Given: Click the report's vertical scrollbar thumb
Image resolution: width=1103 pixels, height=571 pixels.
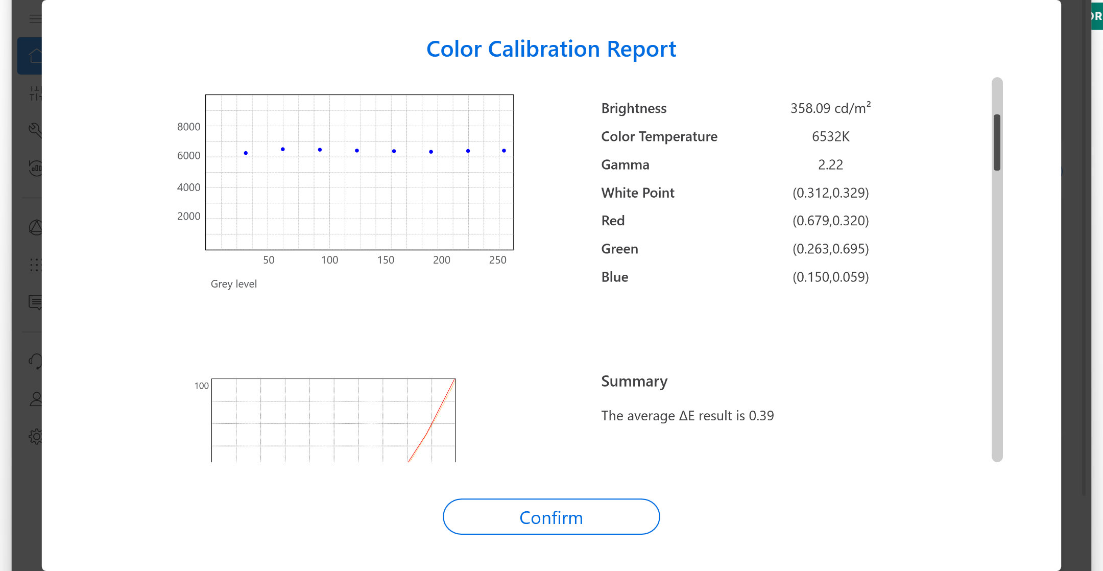Looking at the screenshot, I should click(997, 142).
